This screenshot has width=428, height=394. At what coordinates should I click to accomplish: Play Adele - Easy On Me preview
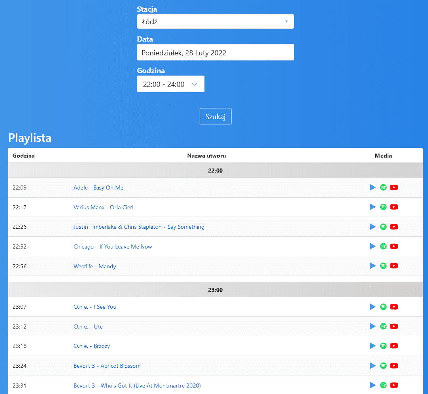click(373, 188)
